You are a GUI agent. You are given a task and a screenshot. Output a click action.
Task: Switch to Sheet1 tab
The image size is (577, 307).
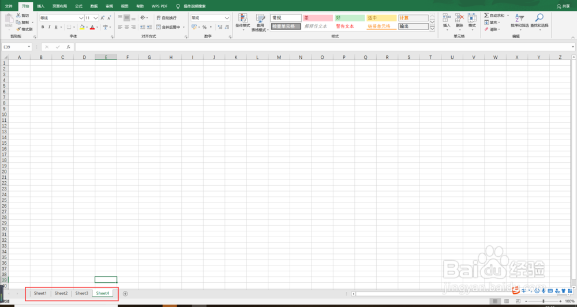(x=40, y=293)
